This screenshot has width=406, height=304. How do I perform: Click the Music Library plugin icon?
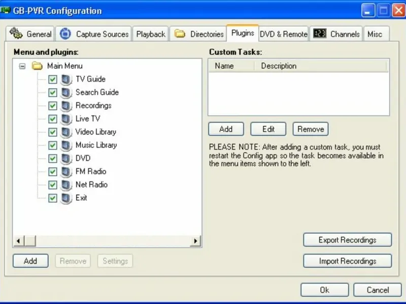(66, 145)
